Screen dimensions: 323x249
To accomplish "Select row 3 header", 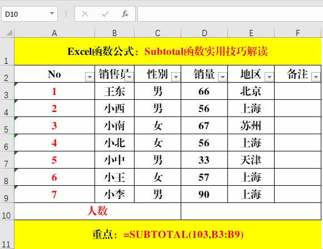I will click(7, 91).
